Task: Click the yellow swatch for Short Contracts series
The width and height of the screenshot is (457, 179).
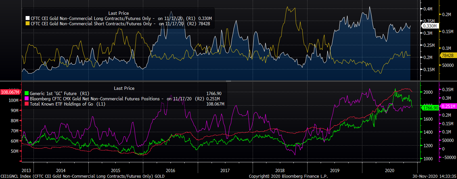Action: coord(27,24)
